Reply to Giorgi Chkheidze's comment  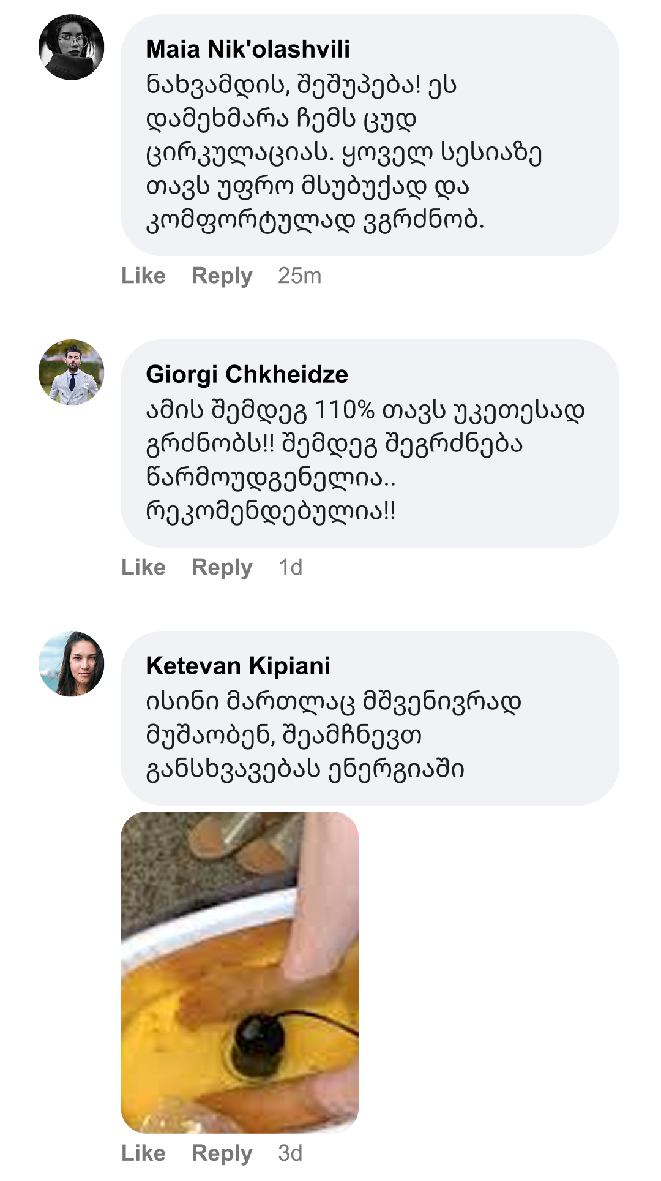[x=222, y=567]
